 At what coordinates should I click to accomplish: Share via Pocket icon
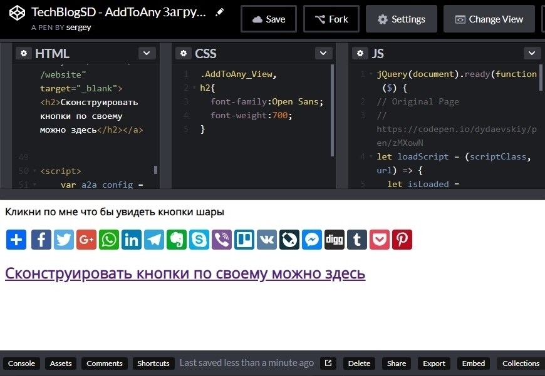click(x=380, y=240)
